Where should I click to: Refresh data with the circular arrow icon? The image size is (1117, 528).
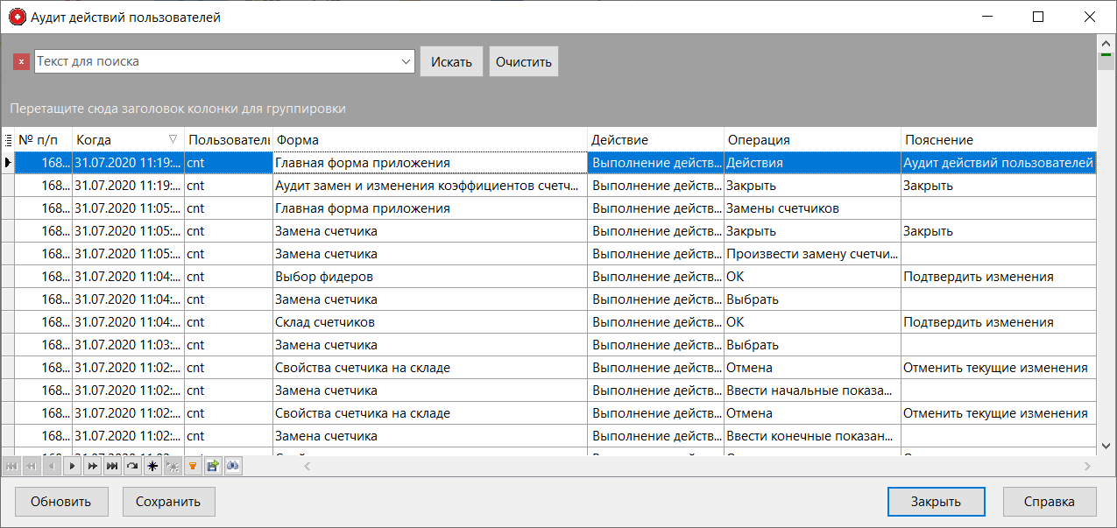tap(131, 466)
